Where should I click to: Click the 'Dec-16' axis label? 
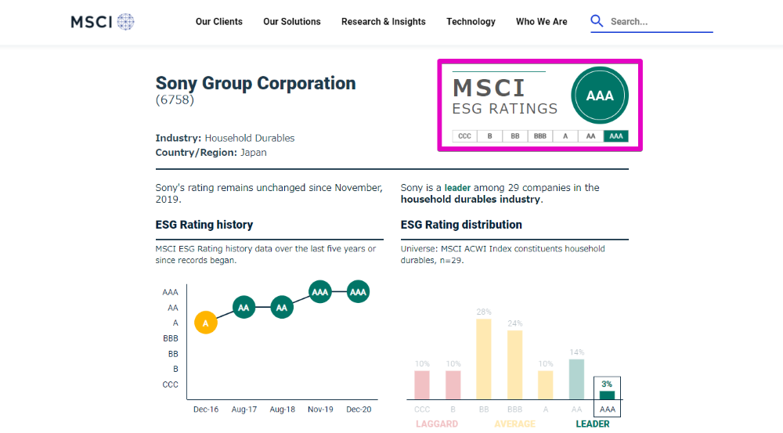click(x=206, y=410)
